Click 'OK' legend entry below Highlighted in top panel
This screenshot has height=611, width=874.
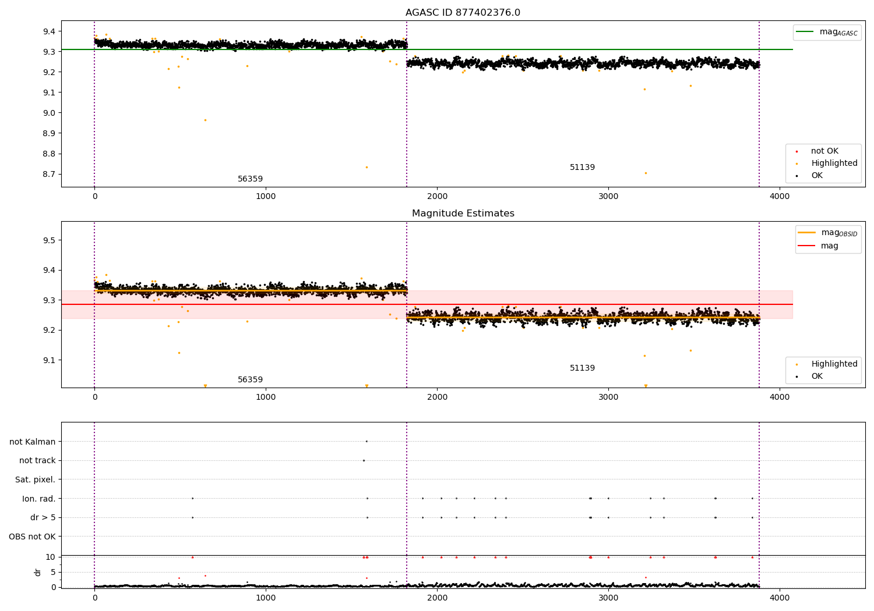point(817,176)
